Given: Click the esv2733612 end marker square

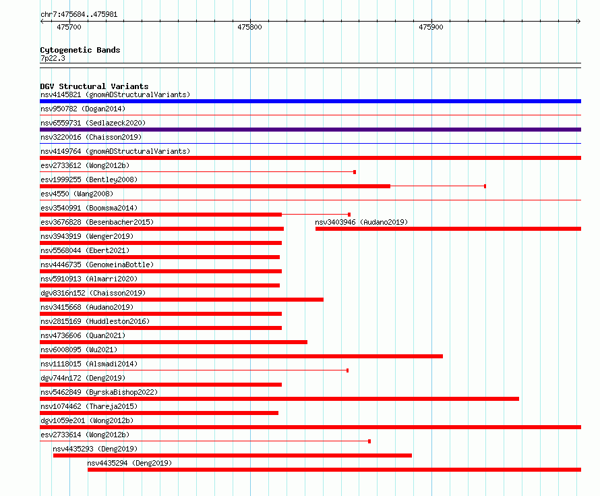Looking at the screenshot, I should [355, 172].
